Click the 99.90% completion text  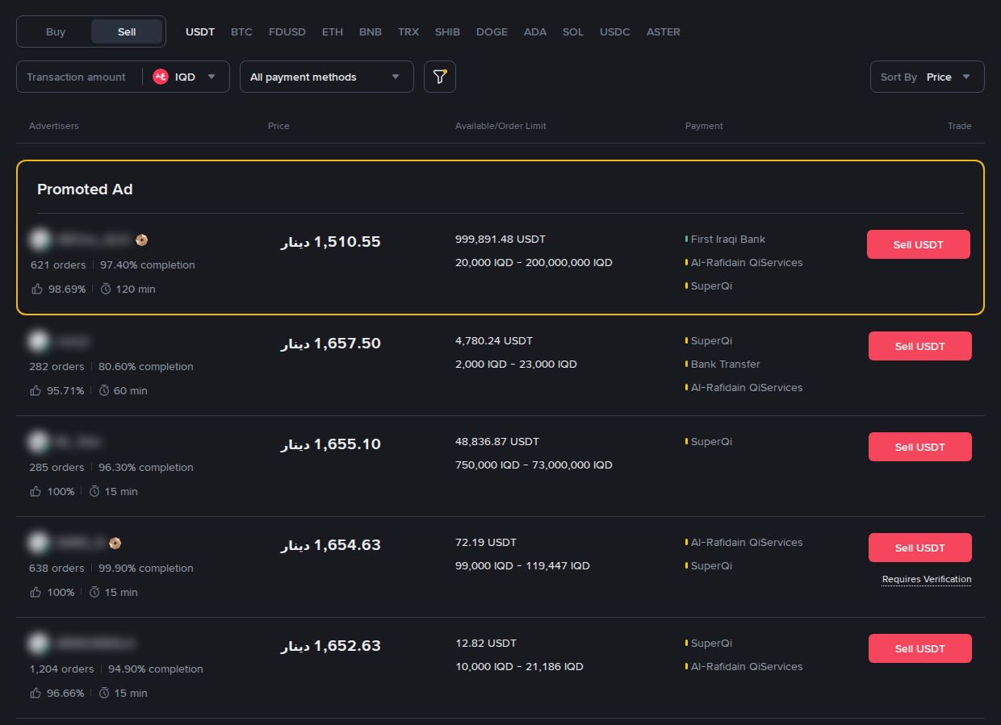(146, 568)
